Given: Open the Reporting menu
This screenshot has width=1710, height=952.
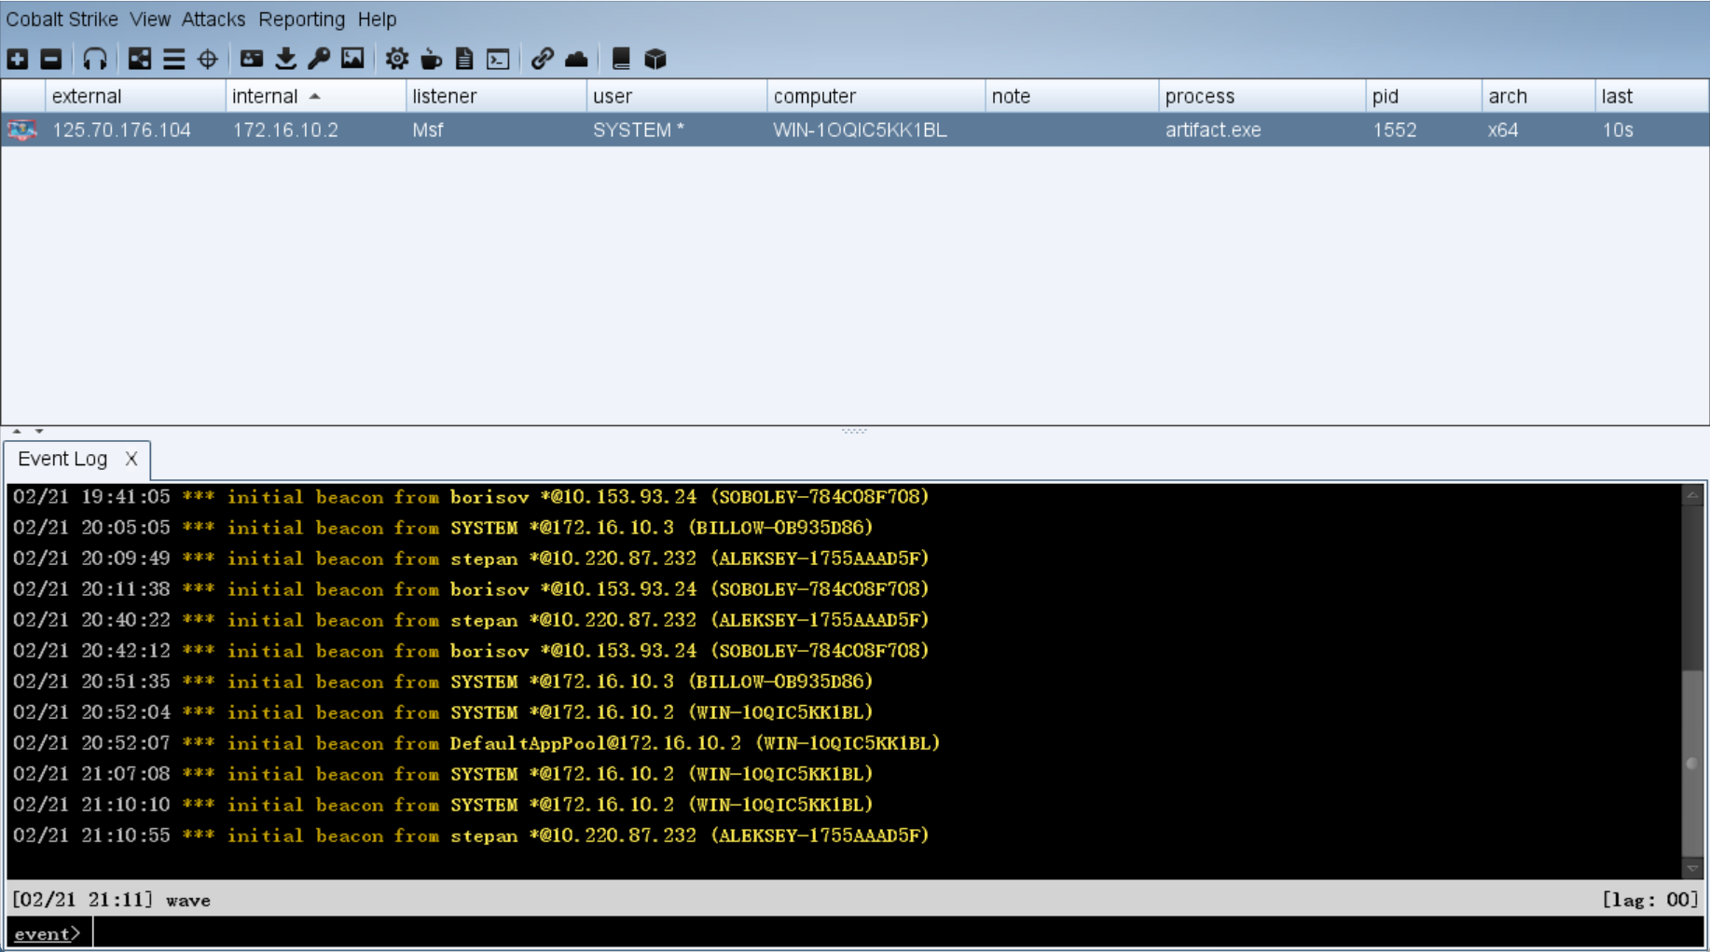Looking at the screenshot, I should pos(301,19).
